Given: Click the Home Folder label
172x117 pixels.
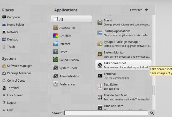Looking at the screenshot, I should tap(16, 25).
